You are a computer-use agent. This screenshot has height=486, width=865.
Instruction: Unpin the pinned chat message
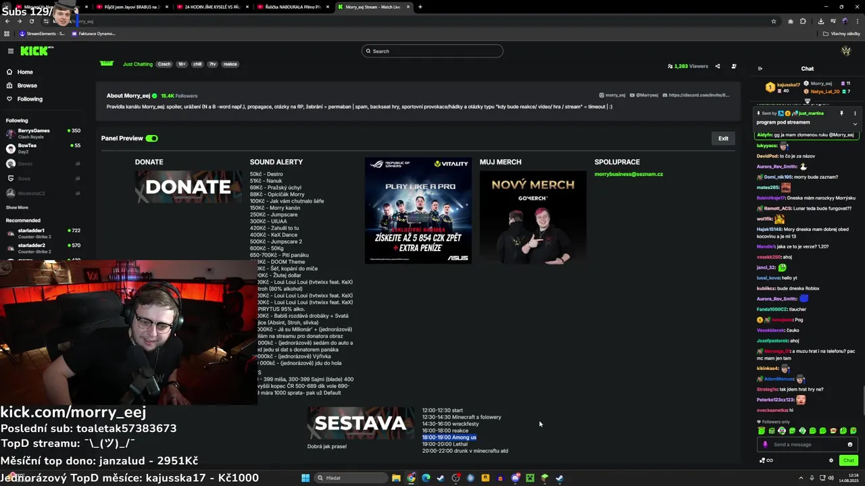841,113
